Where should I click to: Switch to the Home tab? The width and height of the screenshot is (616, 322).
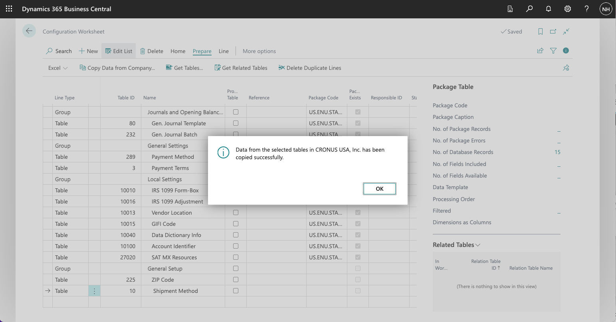[178, 51]
